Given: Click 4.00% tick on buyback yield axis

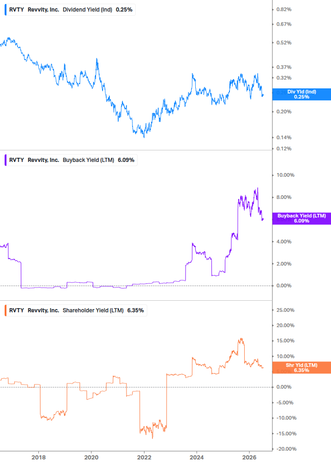Looking at the screenshot, I should pos(284,242).
